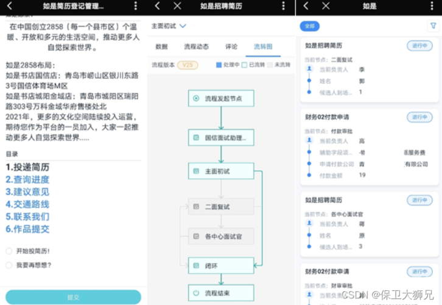442x305 pixels.
Task: Open the filter funnel icon
Action: click(433, 26)
